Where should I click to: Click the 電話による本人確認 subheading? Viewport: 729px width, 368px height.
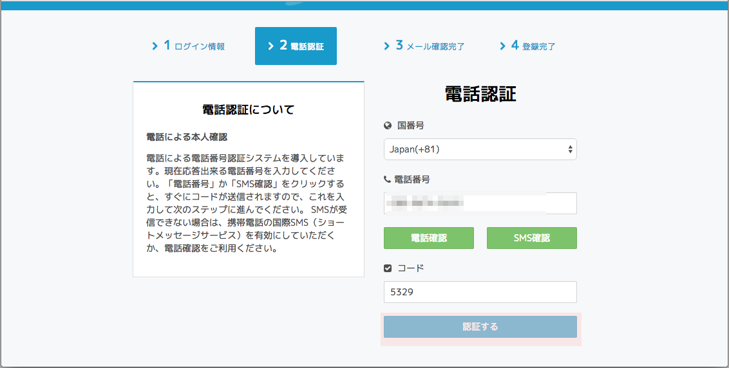tap(186, 137)
